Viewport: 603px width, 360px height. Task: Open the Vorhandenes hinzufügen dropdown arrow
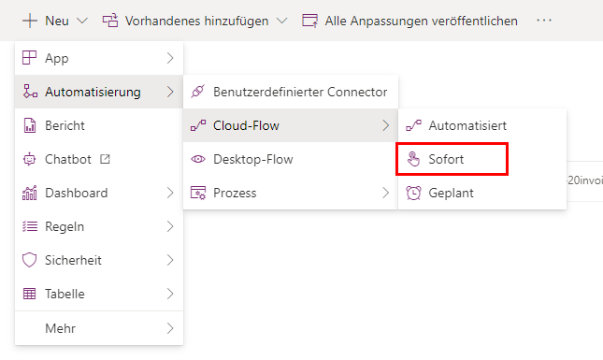point(282,21)
